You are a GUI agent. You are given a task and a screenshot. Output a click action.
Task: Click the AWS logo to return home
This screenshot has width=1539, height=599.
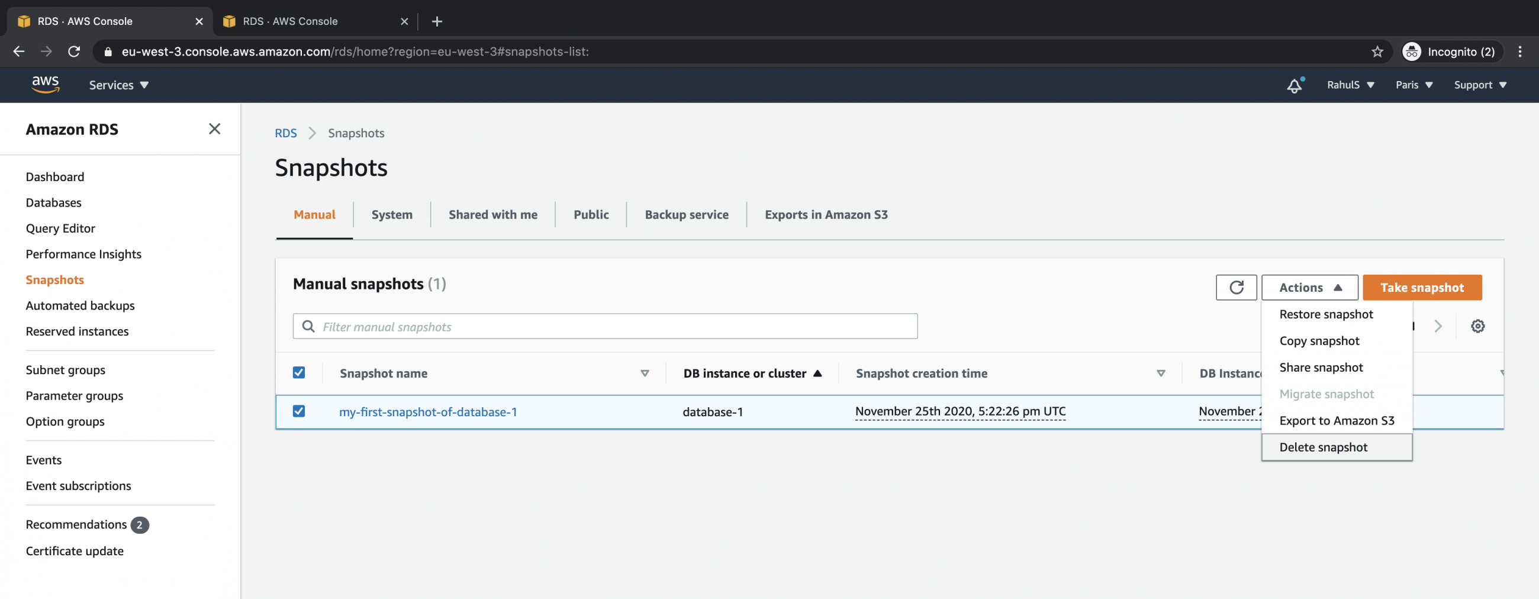(x=45, y=84)
